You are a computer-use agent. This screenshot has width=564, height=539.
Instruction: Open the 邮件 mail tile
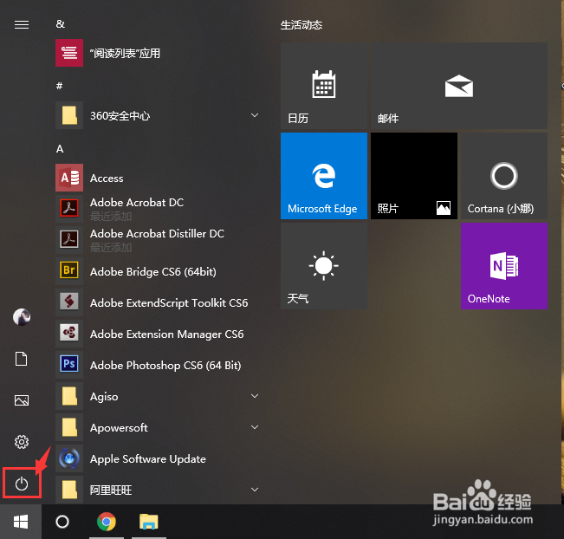459,86
